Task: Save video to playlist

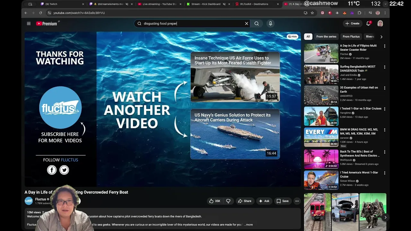Action: (x=283, y=201)
